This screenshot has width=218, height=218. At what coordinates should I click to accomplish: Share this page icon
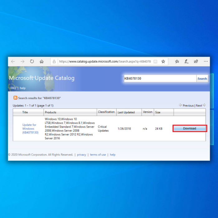pyautogui.click(x=196, y=61)
